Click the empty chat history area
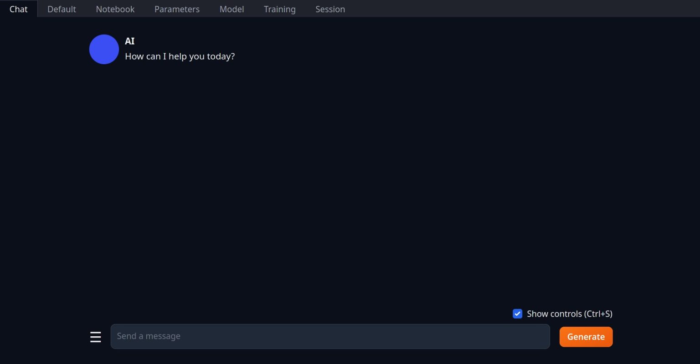The image size is (700, 364). [350, 182]
